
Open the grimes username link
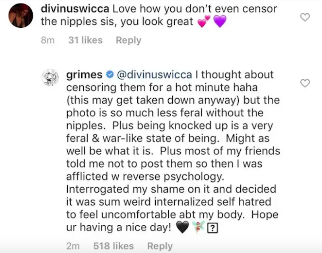[x=84, y=75]
